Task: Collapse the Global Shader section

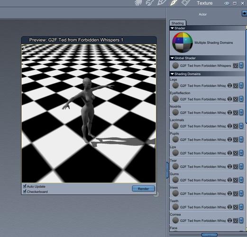Action: (172, 58)
